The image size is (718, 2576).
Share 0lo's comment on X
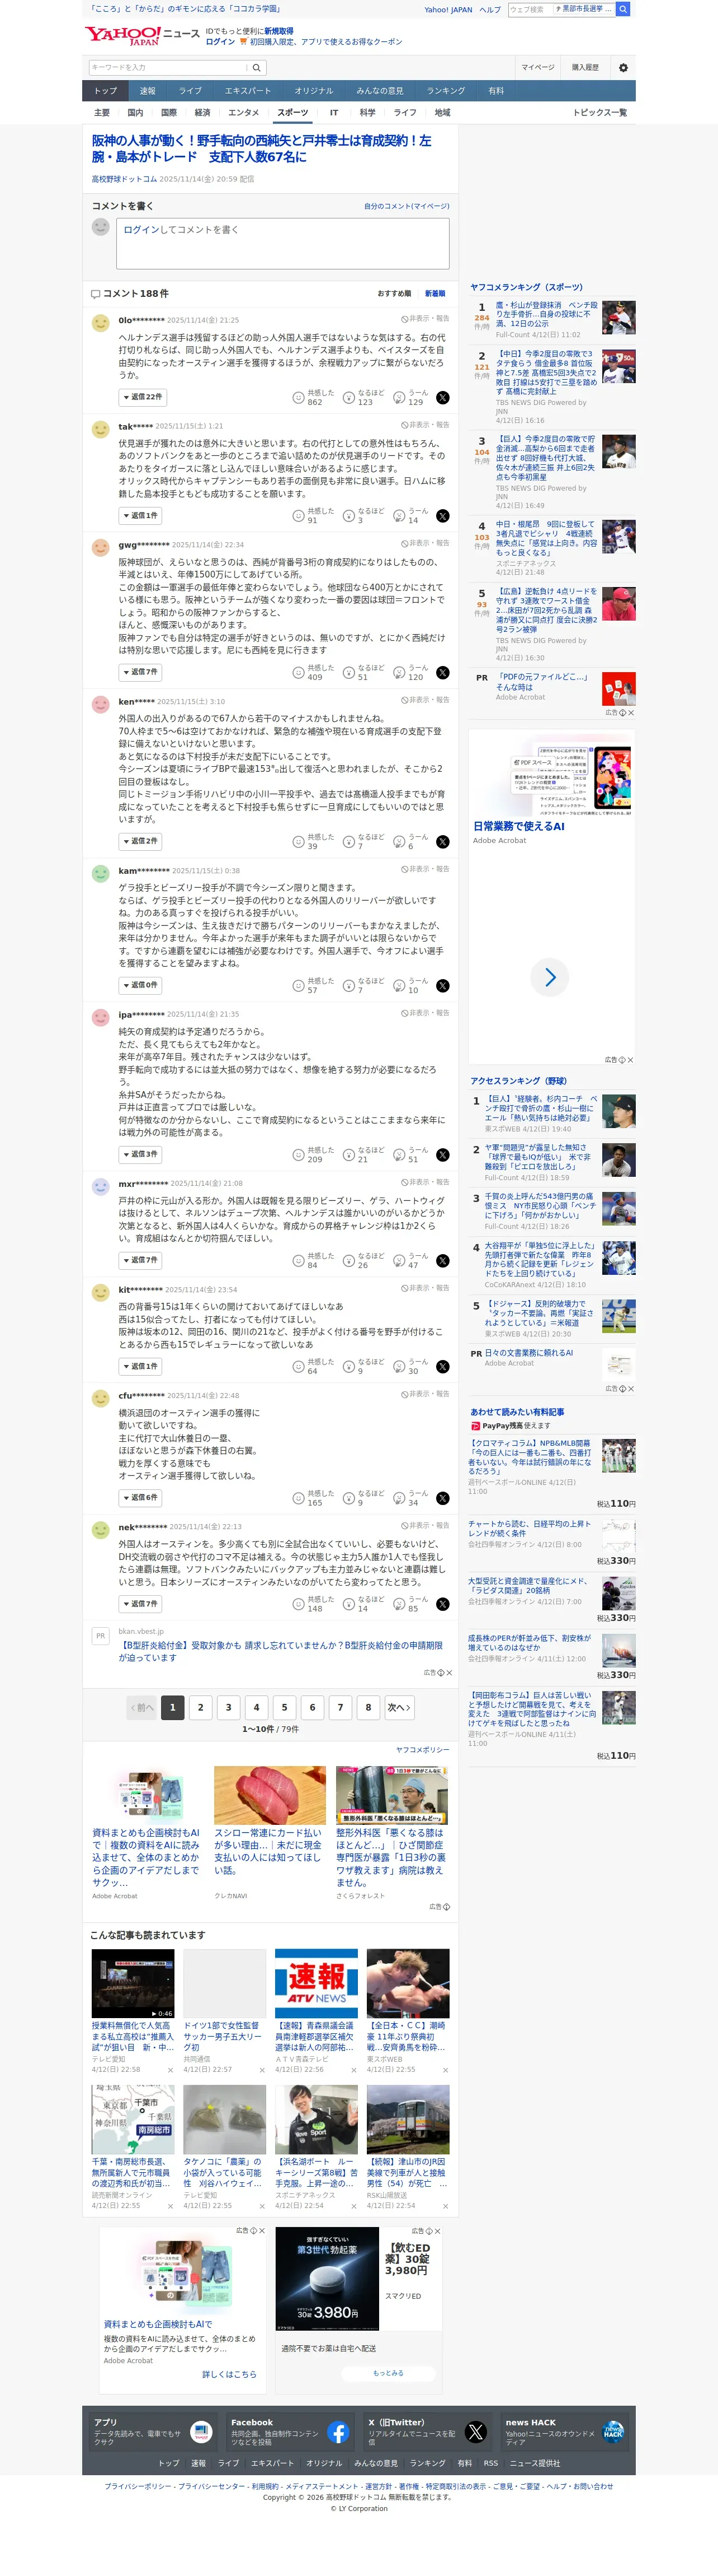point(442,398)
